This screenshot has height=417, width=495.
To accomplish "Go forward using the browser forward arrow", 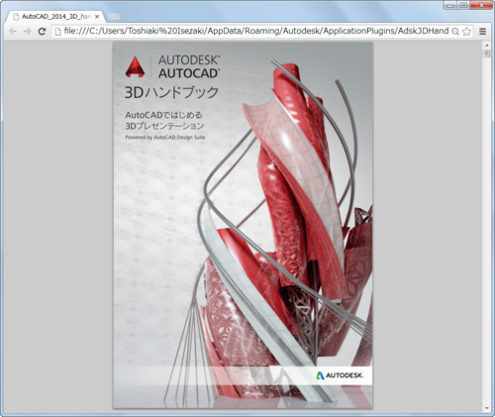I will click(27, 32).
